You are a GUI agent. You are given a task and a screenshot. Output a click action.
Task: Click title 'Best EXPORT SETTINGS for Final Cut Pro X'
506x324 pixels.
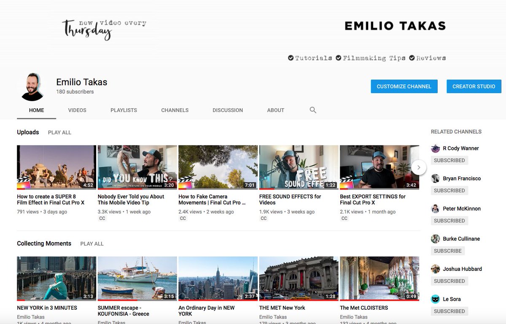(373, 200)
